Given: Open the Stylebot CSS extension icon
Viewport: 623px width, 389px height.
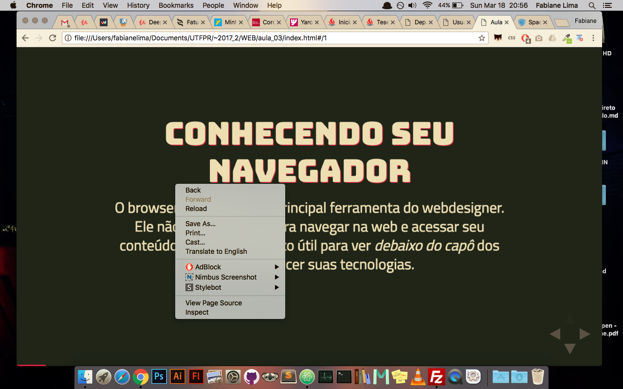Looking at the screenshot, I should coord(512,38).
